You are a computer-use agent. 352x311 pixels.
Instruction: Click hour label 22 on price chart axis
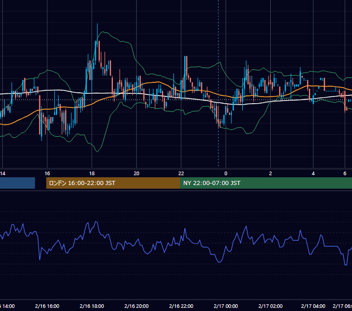(181, 174)
